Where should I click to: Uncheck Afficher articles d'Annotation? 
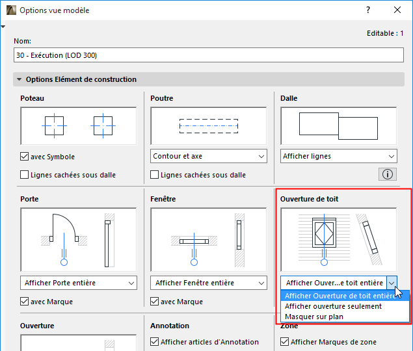point(155,342)
